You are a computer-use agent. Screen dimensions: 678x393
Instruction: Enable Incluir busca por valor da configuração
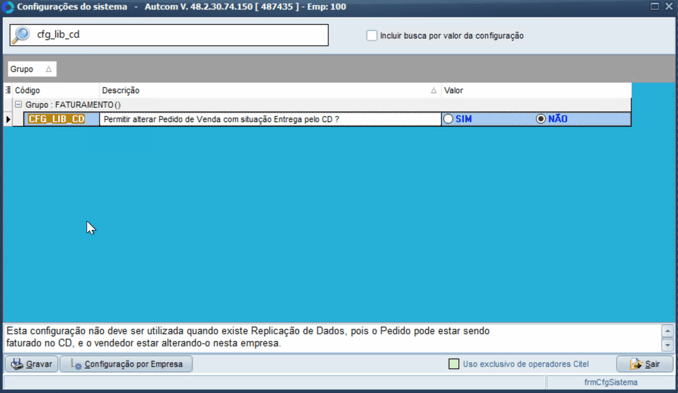(372, 35)
